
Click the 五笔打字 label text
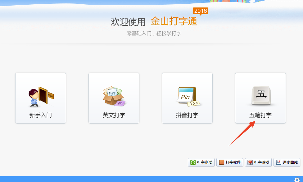click(260, 115)
